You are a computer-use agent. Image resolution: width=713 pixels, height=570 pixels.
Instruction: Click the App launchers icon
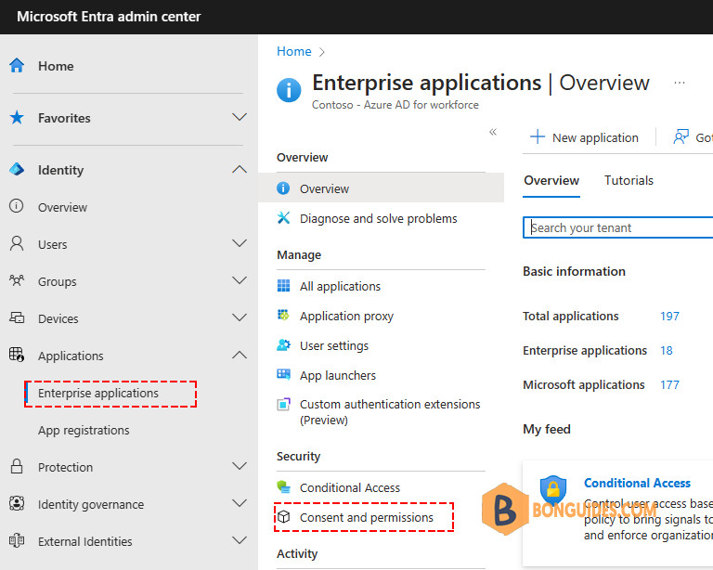coord(283,374)
